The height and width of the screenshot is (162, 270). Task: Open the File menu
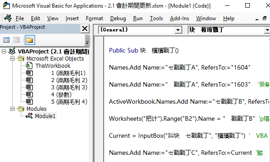[20, 18]
